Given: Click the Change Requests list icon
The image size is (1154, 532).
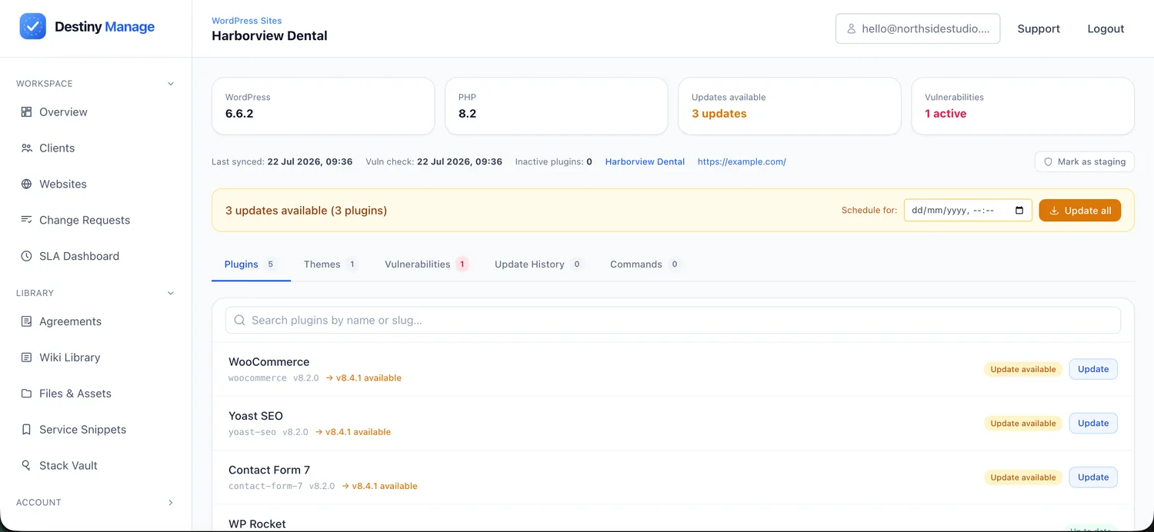Looking at the screenshot, I should (26, 220).
